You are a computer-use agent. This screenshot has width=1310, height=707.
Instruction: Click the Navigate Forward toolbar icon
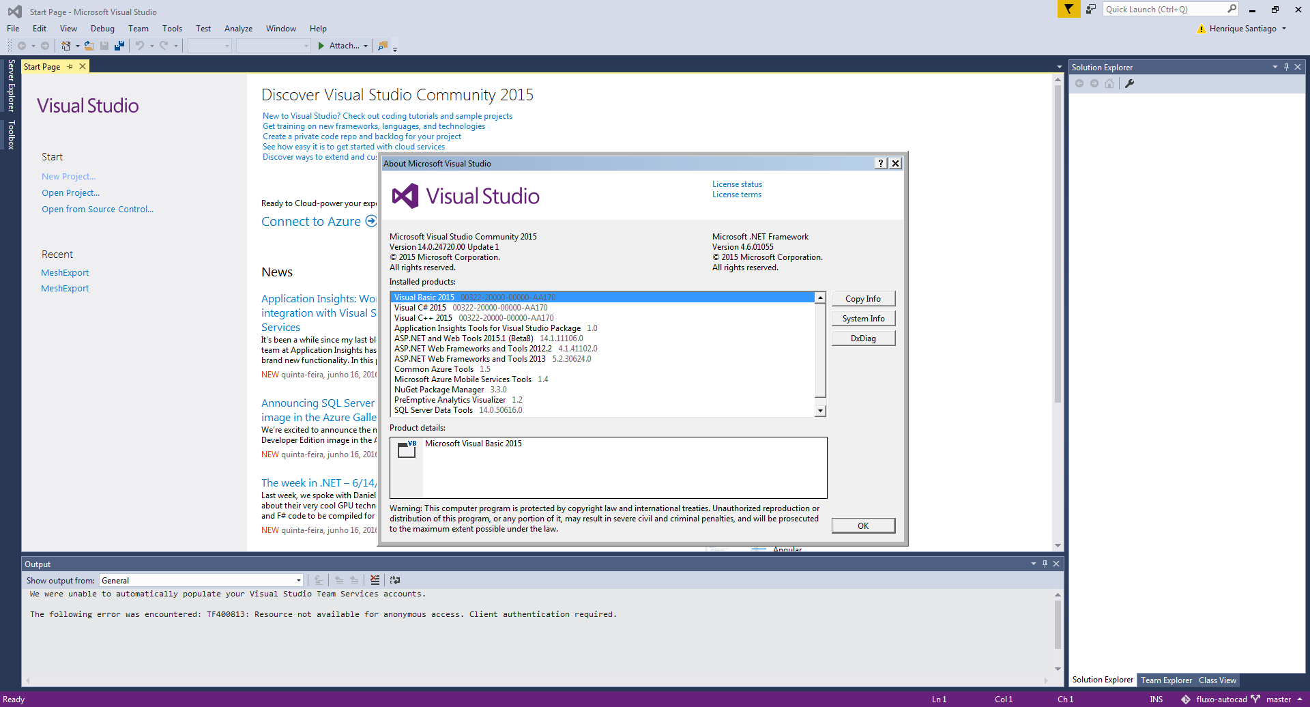(45, 46)
